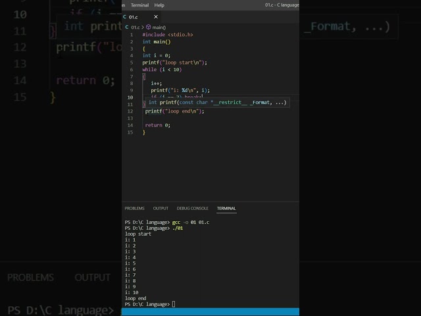The image size is (421, 316).
Task: Click the blue status bar
Action: (210, 312)
